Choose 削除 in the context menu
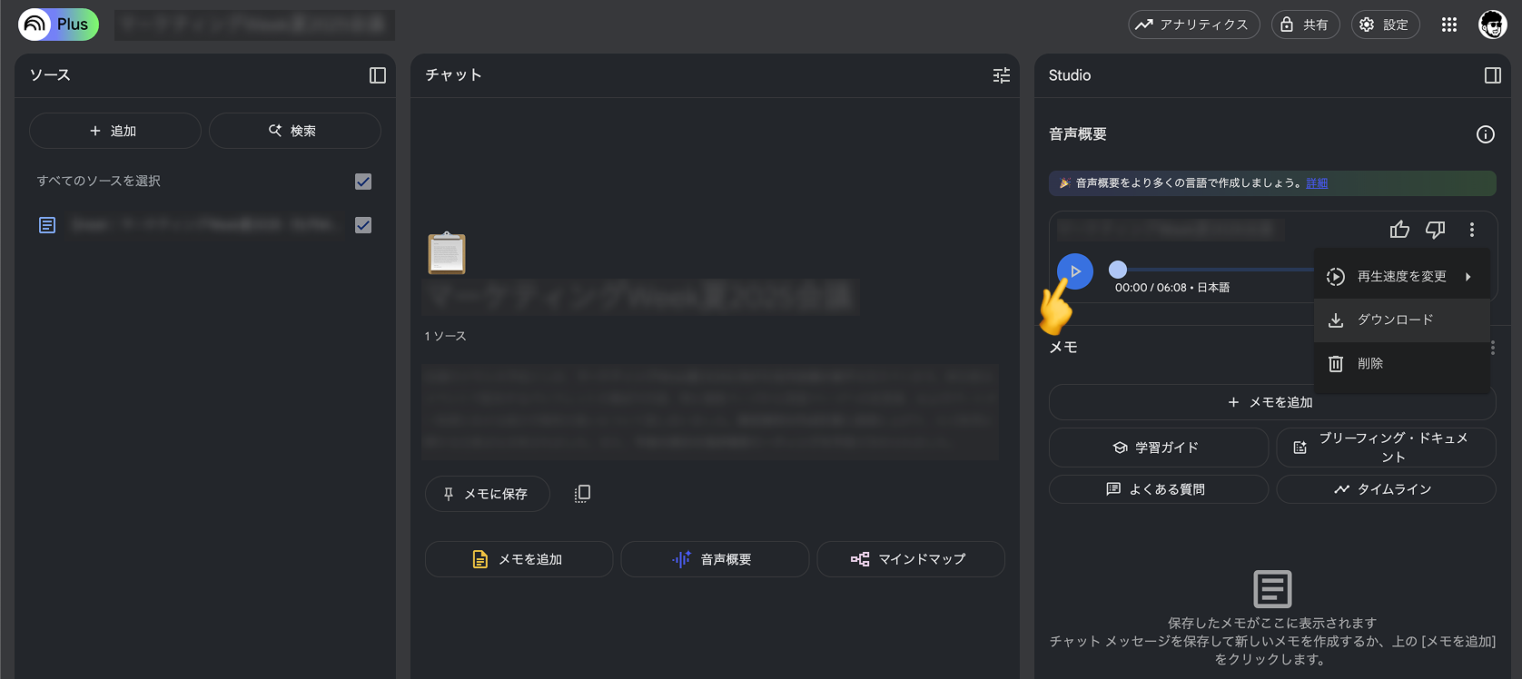 [x=1369, y=363]
